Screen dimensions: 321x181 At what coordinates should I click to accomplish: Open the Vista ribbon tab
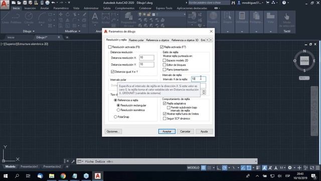76,8
